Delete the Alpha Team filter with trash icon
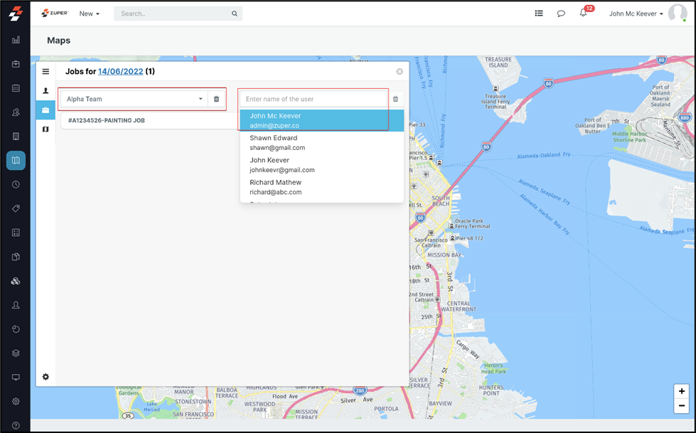Viewport: 696px width, 433px height. coord(217,100)
